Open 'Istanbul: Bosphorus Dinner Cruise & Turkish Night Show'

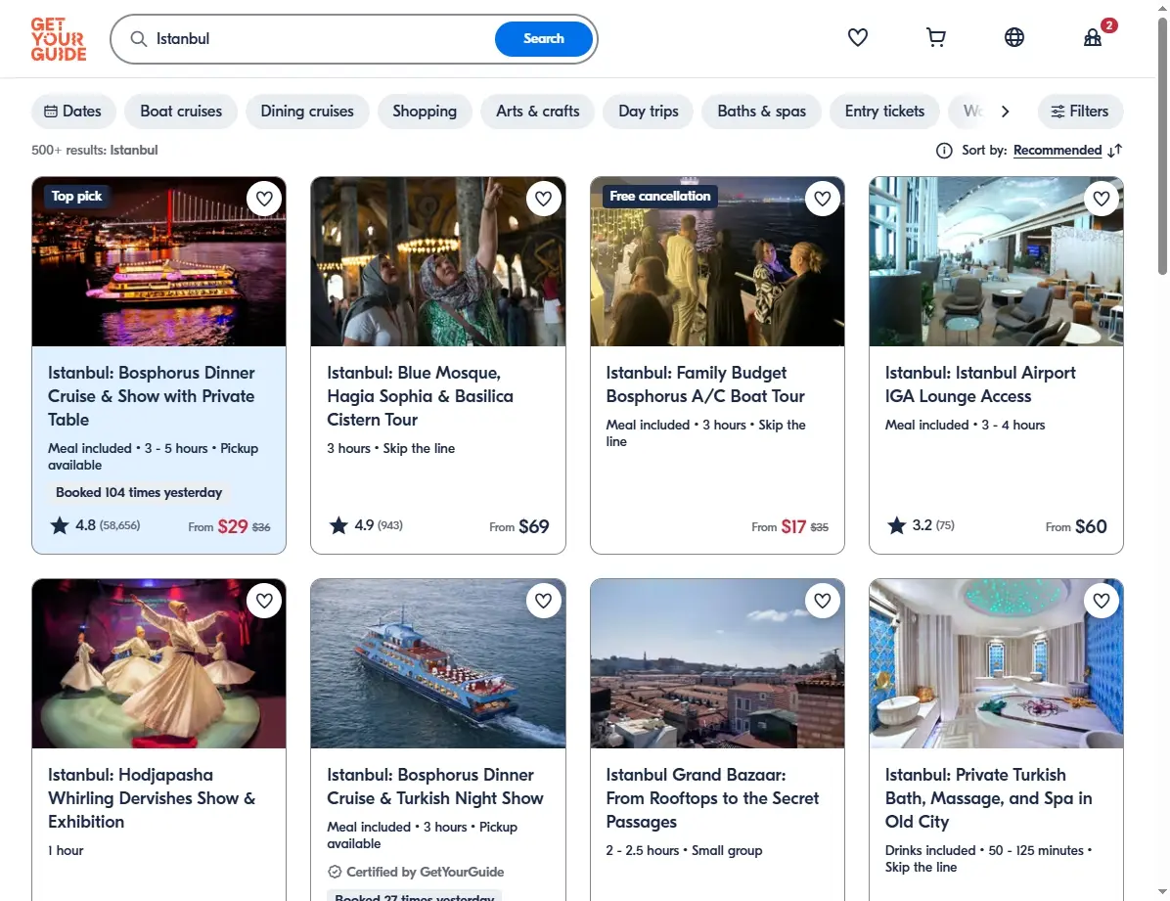[x=435, y=787]
